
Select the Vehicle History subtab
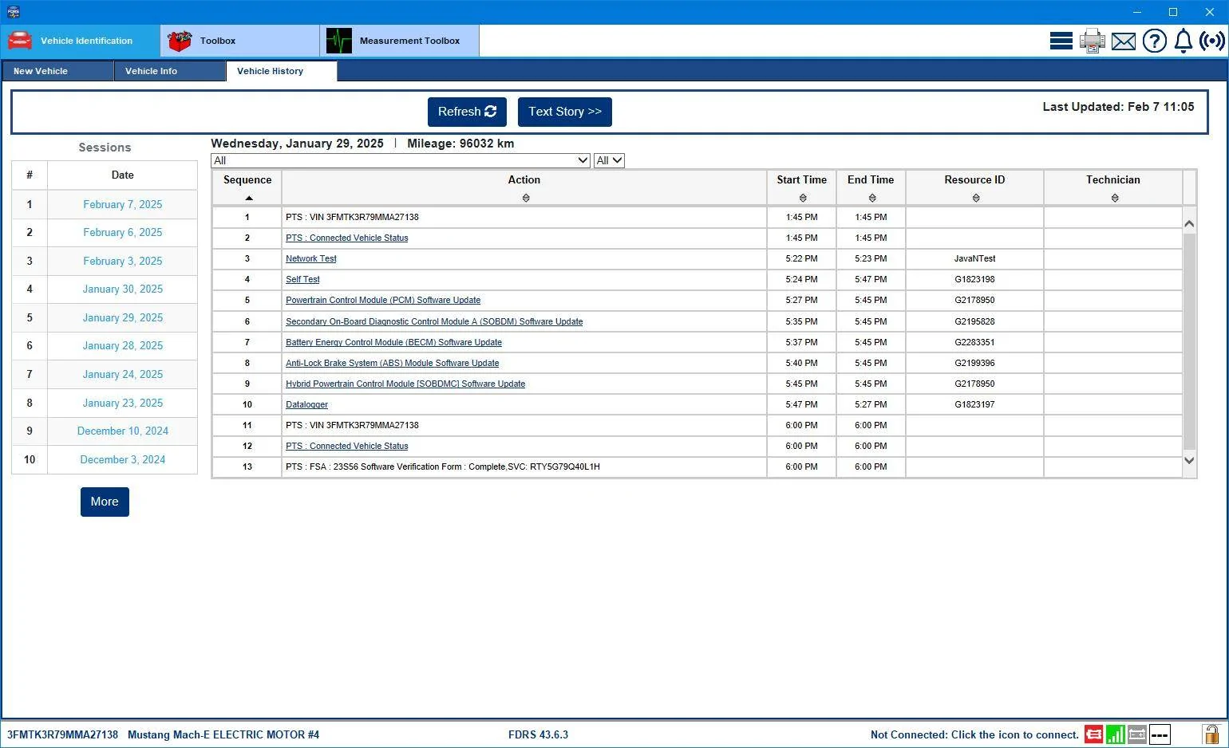tap(282, 71)
